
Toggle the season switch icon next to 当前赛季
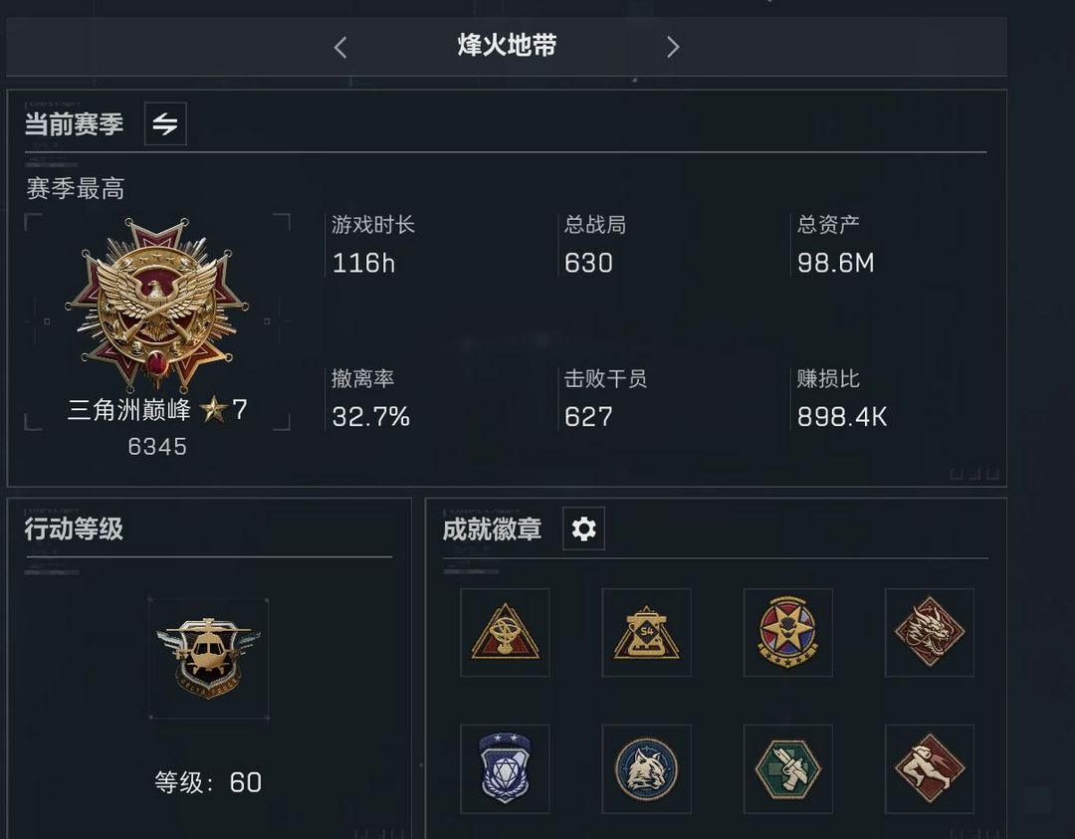[x=165, y=123]
